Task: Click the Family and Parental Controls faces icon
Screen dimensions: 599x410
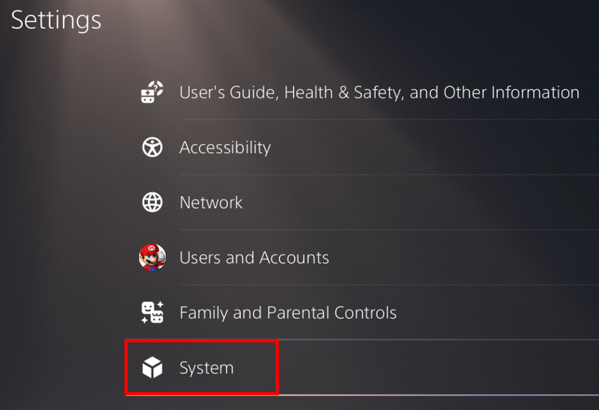Action: pyautogui.click(x=152, y=313)
